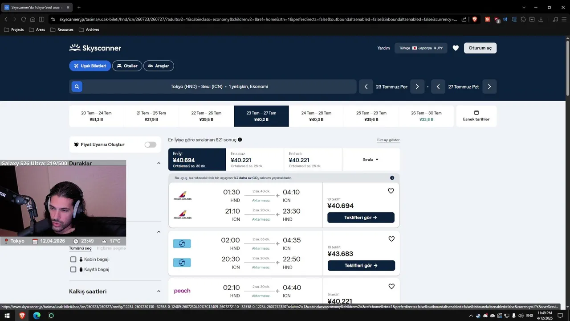Choose the En hızlı sorting tab

(x=313, y=159)
